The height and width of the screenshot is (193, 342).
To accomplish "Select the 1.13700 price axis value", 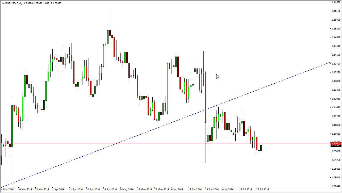I will (x=336, y=63).
